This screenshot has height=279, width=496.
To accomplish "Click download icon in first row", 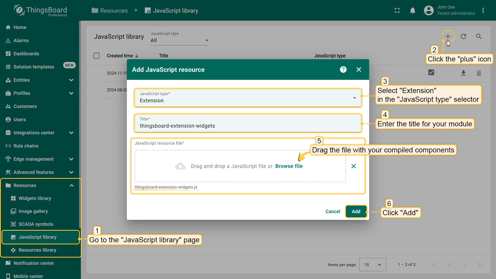I will (463, 73).
